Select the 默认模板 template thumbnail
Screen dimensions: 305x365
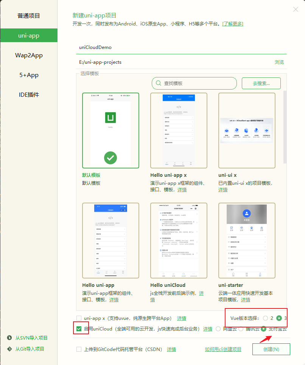[x=110, y=131]
